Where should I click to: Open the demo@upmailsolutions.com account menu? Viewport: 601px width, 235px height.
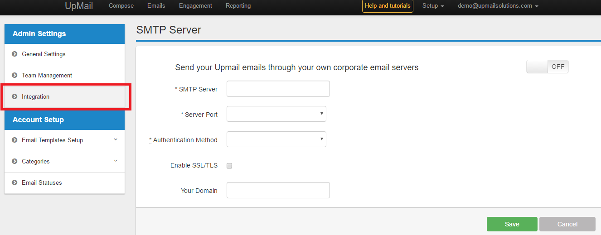[x=498, y=6]
